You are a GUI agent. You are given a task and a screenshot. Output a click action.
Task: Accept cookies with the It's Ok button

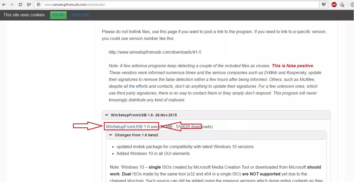(x=58, y=15)
